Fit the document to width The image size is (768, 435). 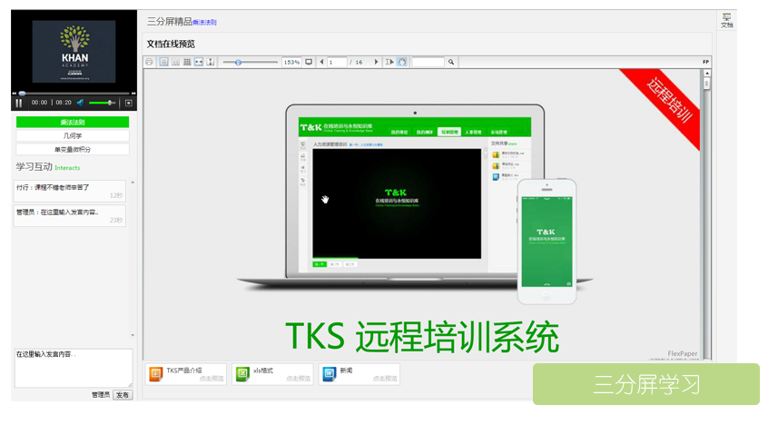tap(199, 63)
